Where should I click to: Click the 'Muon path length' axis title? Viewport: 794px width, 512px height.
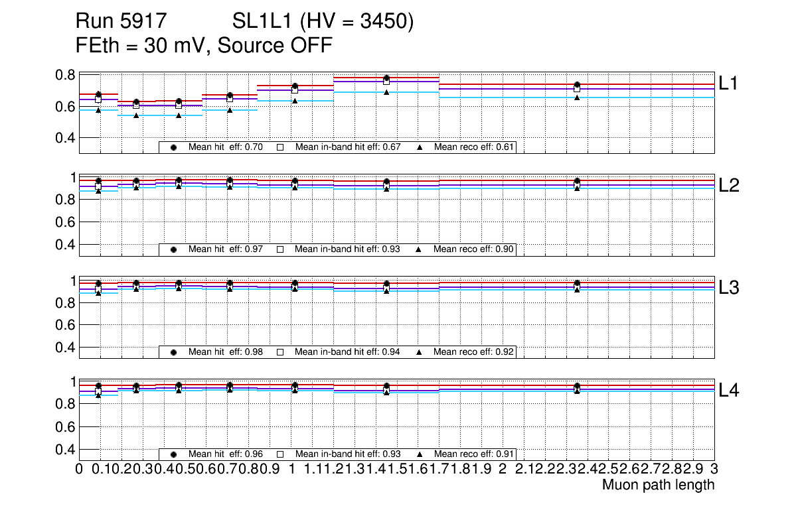(x=658, y=485)
